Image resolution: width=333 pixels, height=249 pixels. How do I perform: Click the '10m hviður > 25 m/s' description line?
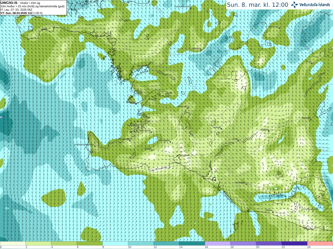33,6
